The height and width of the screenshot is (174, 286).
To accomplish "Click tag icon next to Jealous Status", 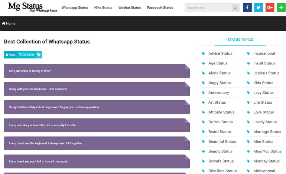I will (248, 73).
